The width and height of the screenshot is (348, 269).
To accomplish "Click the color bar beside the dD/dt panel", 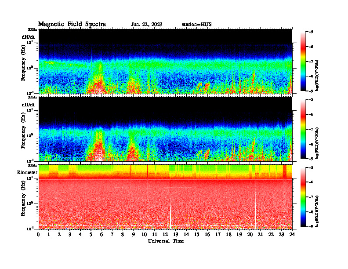I will click(303, 129).
